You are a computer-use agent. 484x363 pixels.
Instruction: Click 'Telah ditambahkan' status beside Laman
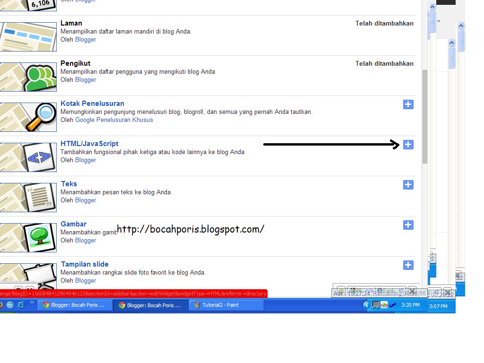click(x=384, y=24)
